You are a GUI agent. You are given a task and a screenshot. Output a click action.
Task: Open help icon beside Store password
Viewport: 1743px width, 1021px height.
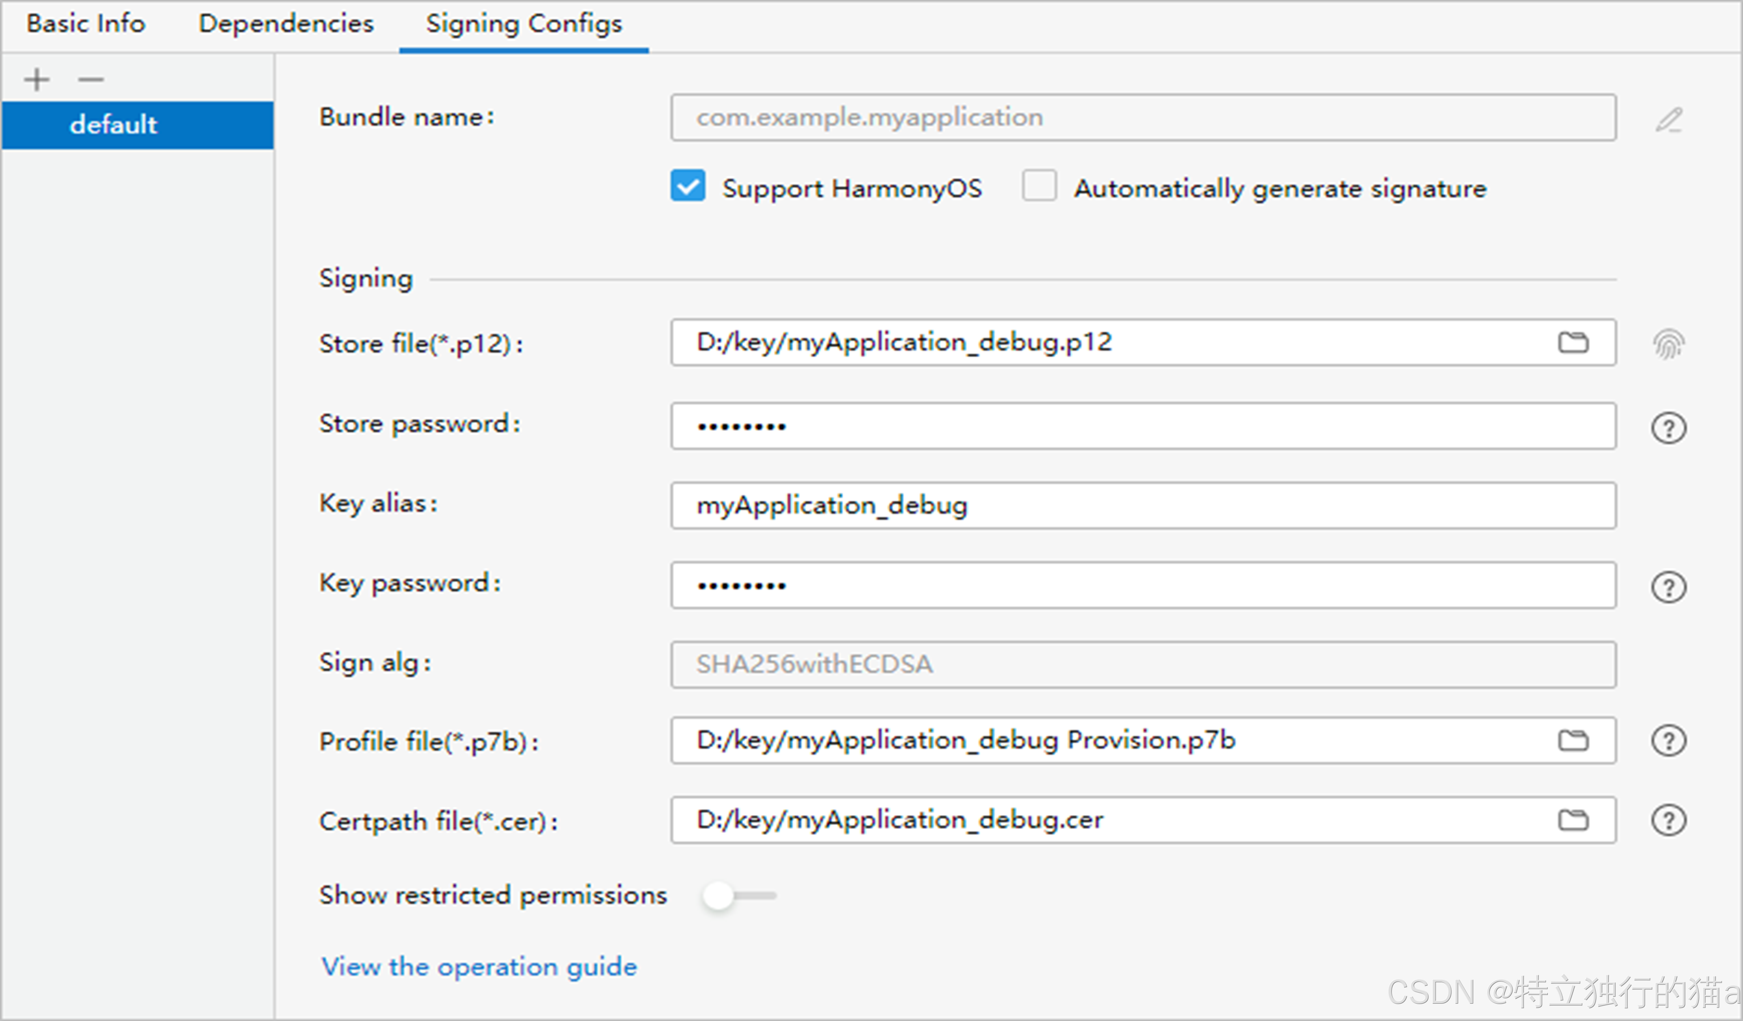(1668, 428)
